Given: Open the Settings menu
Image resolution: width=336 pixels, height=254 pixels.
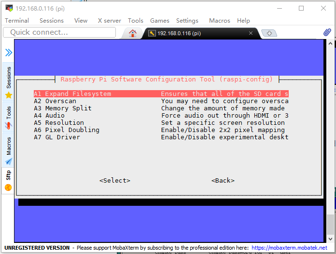Looking at the screenshot, I should 187,21.
